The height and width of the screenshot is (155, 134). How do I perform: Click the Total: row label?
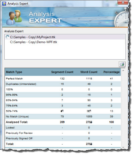click(x=10, y=144)
